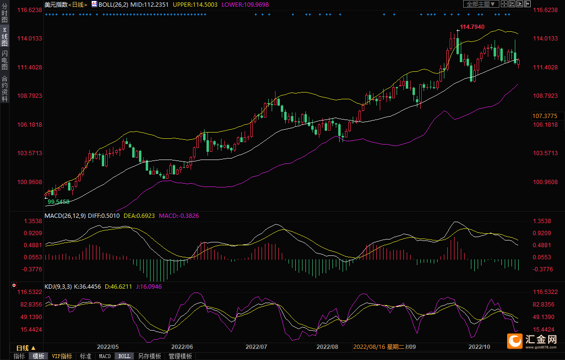Toggle the BOLL indicator button
This screenshot has width=565, height=360.
124,356
